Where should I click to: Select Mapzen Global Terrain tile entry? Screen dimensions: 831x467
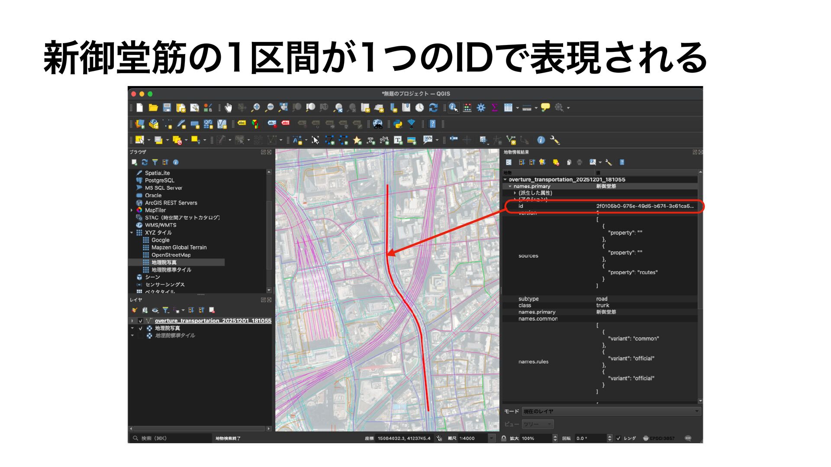[x=179, y=247]
